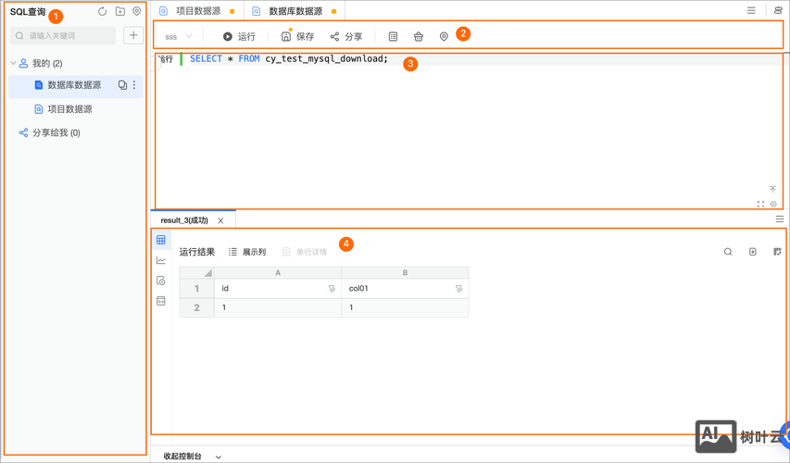Copy the 数据库数据源 query via copy icon

122,85
